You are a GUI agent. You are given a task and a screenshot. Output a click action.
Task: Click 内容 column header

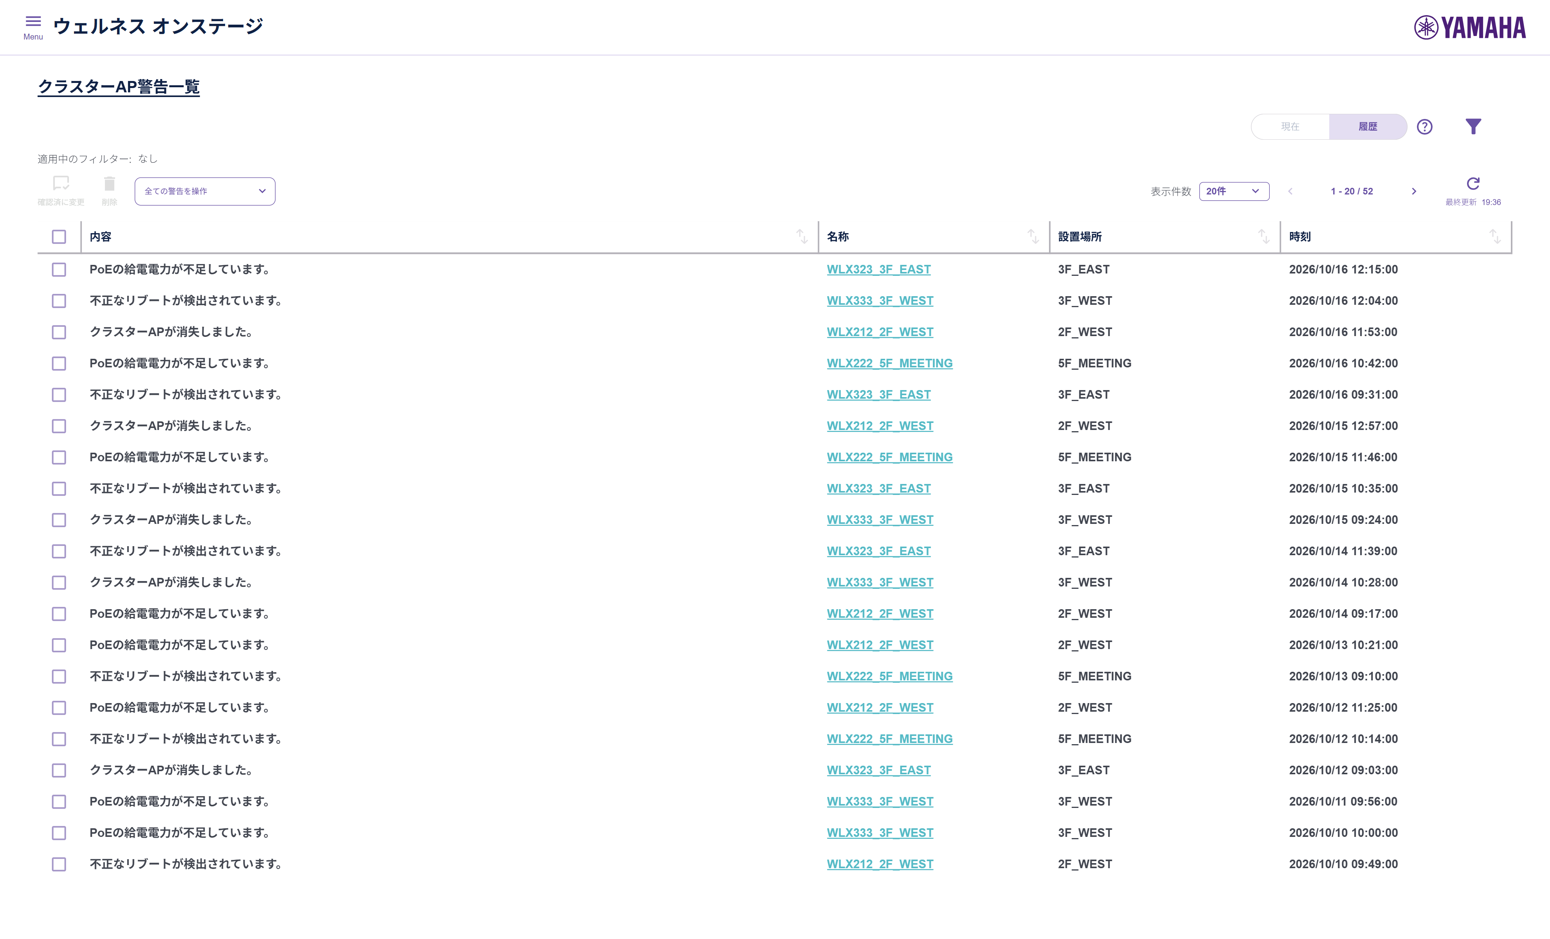coord(101,236)
